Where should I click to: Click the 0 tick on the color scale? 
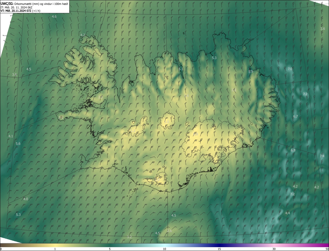point(1,249)
